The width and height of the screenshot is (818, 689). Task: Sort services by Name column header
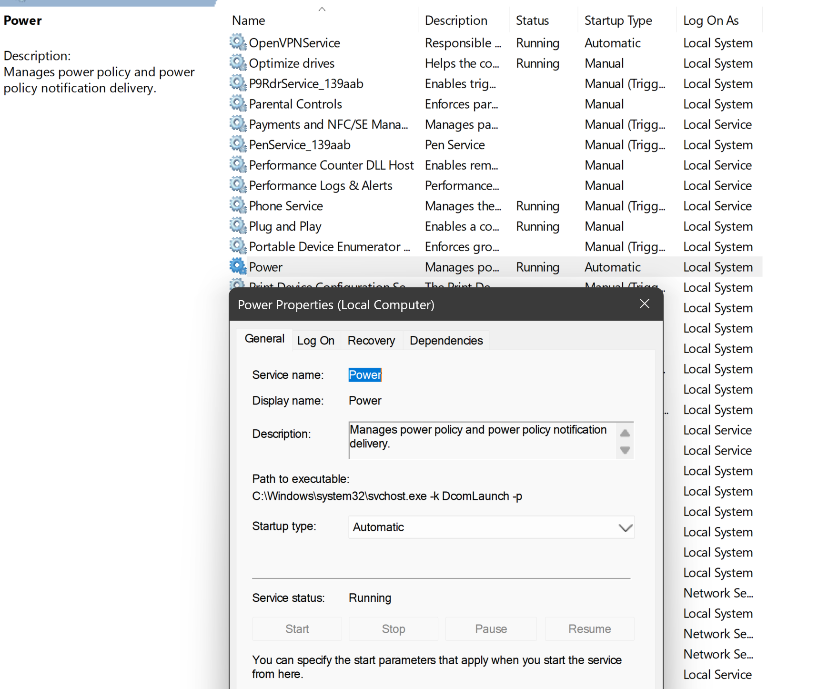click(x=248, y=20)
